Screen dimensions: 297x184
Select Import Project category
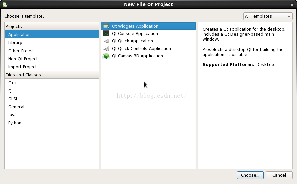52,67
